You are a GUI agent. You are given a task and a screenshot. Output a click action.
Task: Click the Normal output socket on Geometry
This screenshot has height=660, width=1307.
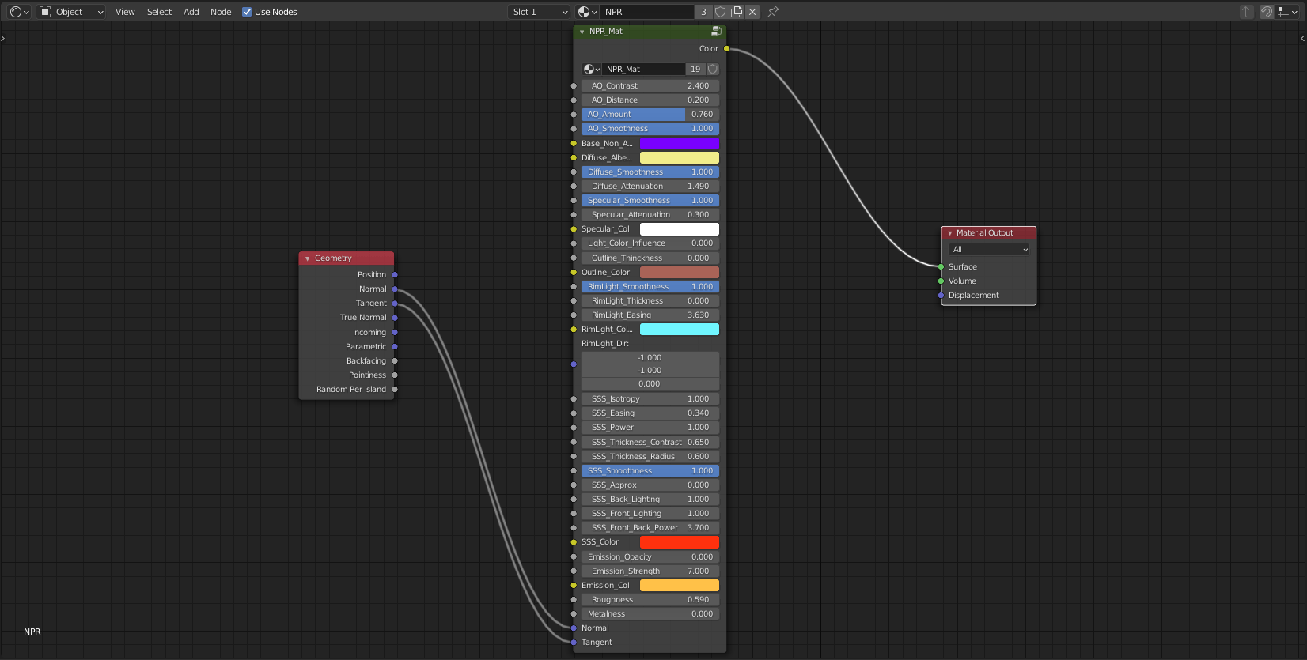pyautogui.click(x=395, y=289)
